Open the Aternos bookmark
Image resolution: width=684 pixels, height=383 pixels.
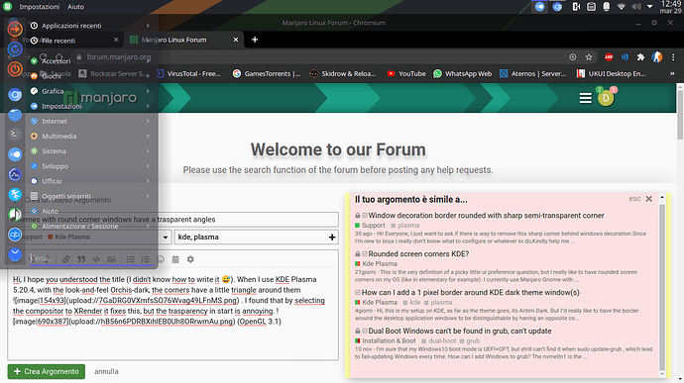pyautogui.click(x=533, y=73)
